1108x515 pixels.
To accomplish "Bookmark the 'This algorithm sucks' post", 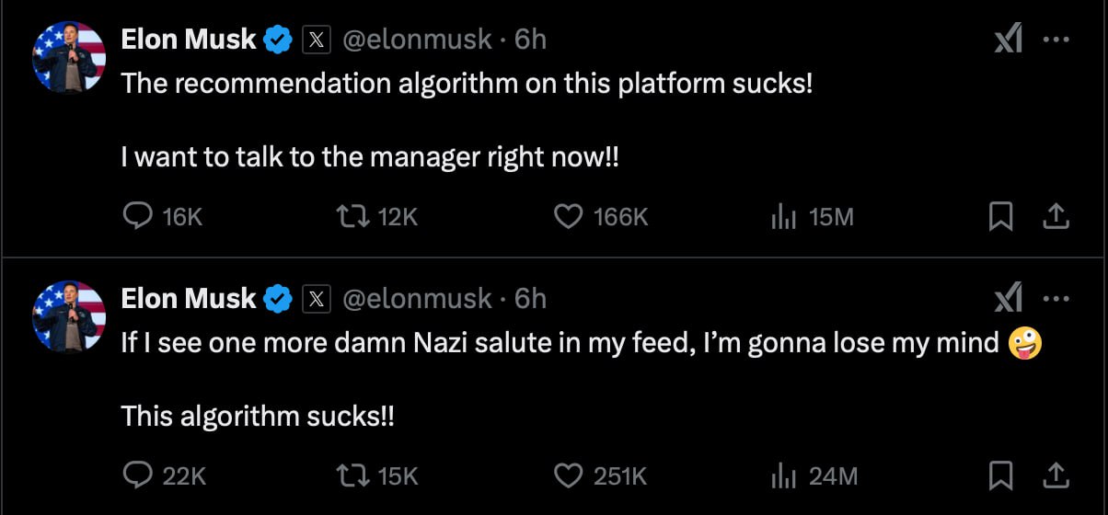I will (x=1000, y=475).
